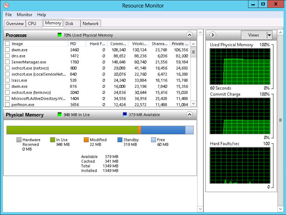Image resolution: width=286 pixels, height=215 pixels.
Task: Click dns.exe private value 82,200
Action: [x=182, y=56]
